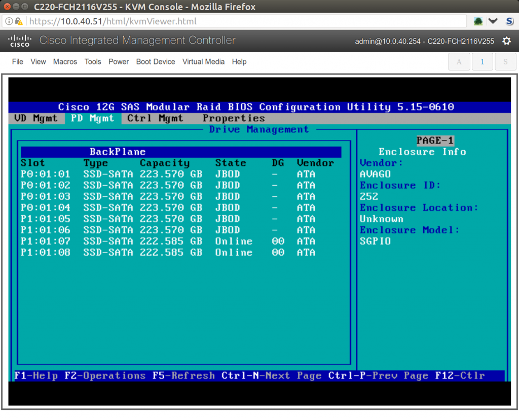Select drive slot P0:01:04
The height and width of the screenshot is (418, 519).
tap(181, 207)
